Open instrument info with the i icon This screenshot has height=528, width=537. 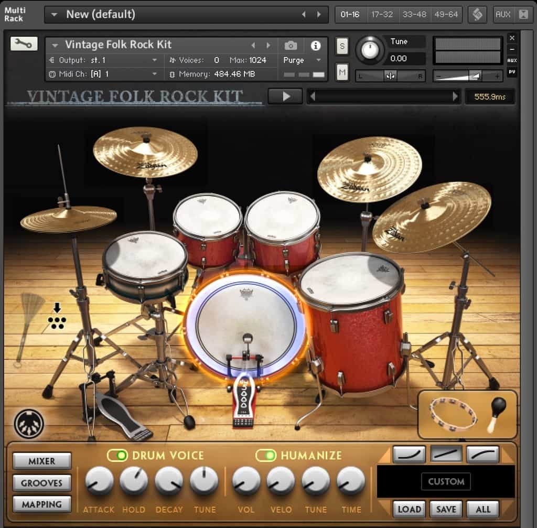pyautogui.click(x=315, y=46)
